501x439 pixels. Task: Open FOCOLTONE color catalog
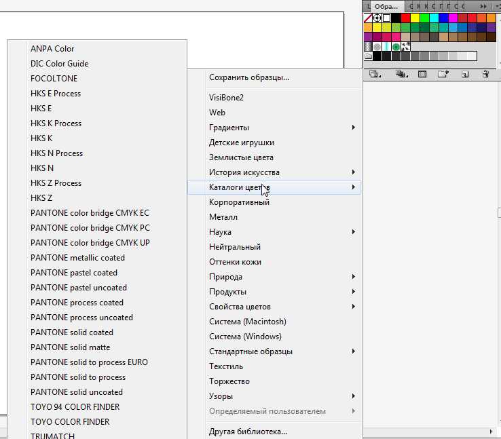[97, 79]
